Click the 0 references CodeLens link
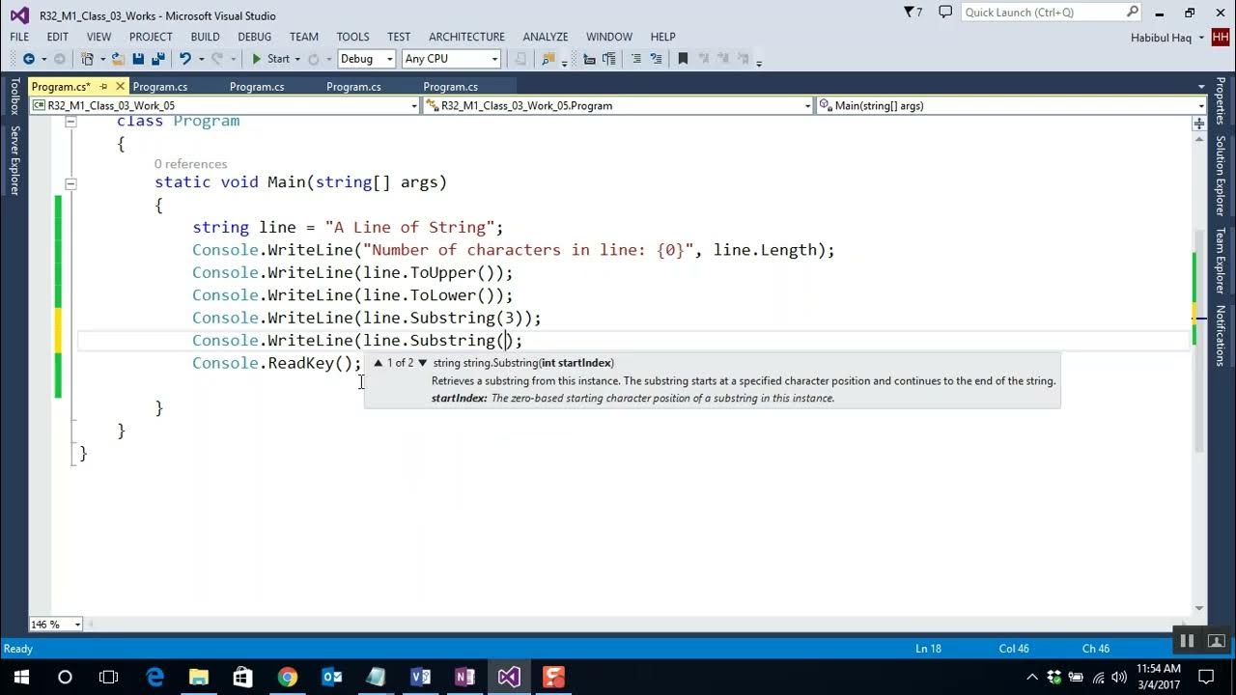 click(x=190, y=164)
